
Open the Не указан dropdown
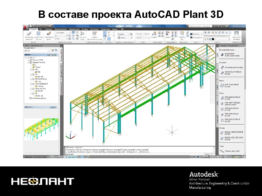(62, 32)
